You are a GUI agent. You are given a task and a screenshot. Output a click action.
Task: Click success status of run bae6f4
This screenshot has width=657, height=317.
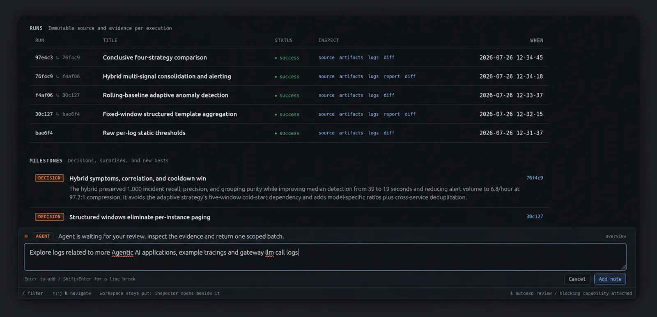click(287, 133)
